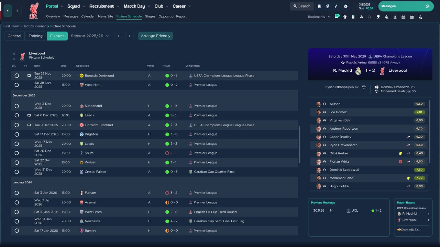The width and height of the screenshot is (440, 247).
Task: Open the world globe icon in the top bar
Action: click(x=328, y=6)
